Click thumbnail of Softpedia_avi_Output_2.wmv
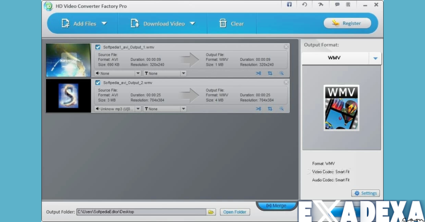 click(x=68, y=96)
